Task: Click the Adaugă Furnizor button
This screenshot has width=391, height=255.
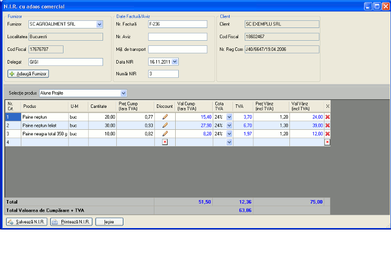Action: tap(28, 74)
